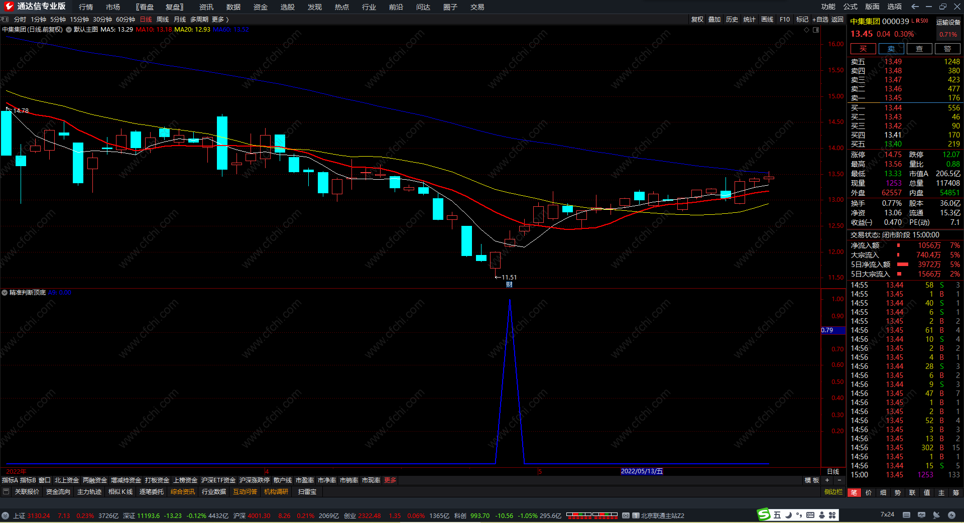Open the 指标A indicator list
The image size is (964, 523).
click(x=10, y=480)
